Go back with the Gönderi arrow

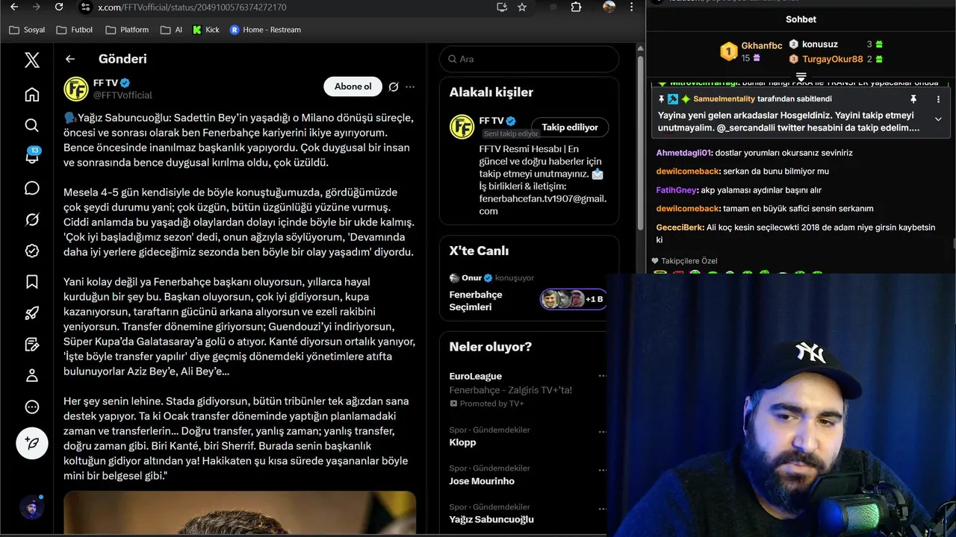pyautogui.click(x=70, y=59)
